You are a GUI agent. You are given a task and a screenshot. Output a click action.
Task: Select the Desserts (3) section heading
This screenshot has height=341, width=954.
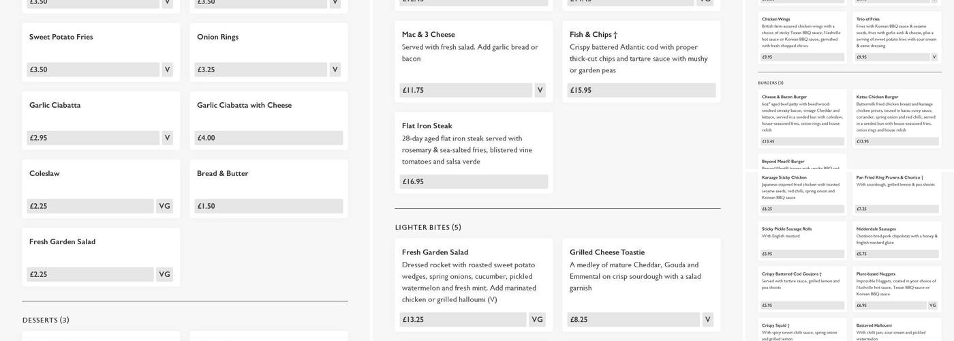point(46,320)
